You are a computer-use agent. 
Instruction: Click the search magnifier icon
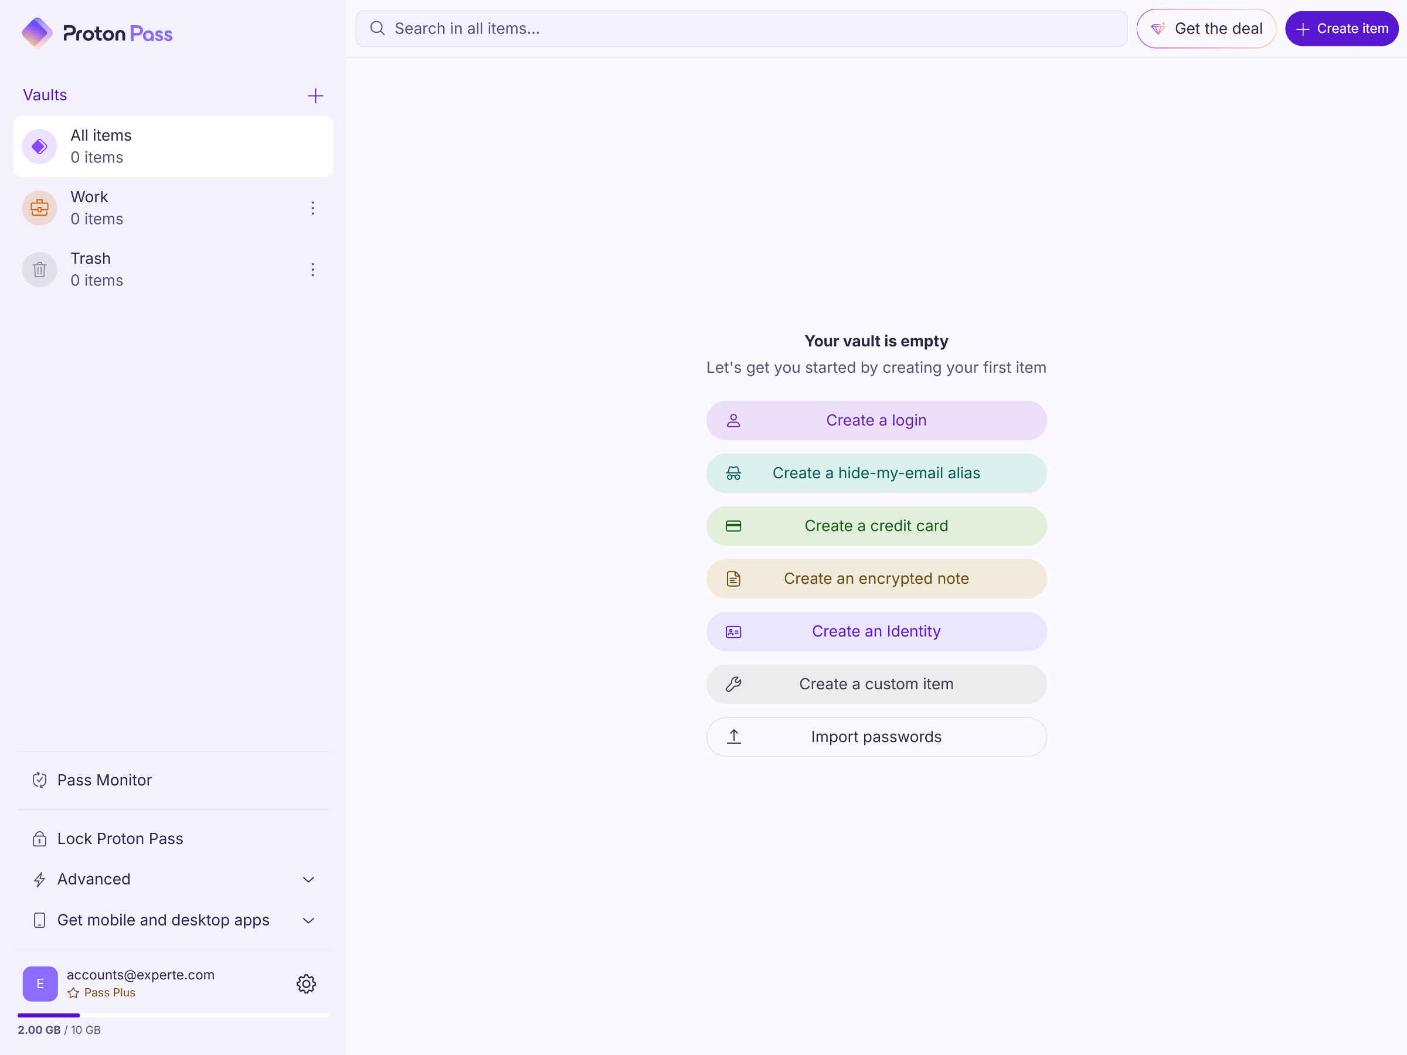click(x=378, y=29)
